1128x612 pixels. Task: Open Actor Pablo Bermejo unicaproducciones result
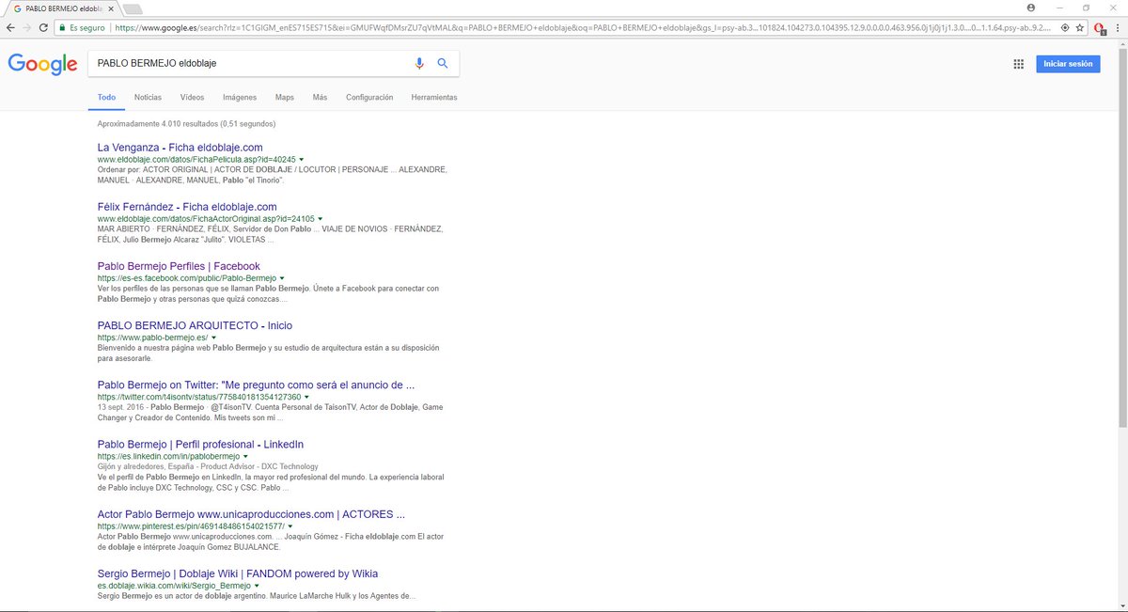pyautogui.click(x=251, y=514)
